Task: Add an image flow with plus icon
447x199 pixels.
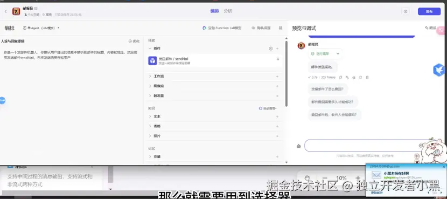Action: 277,86
